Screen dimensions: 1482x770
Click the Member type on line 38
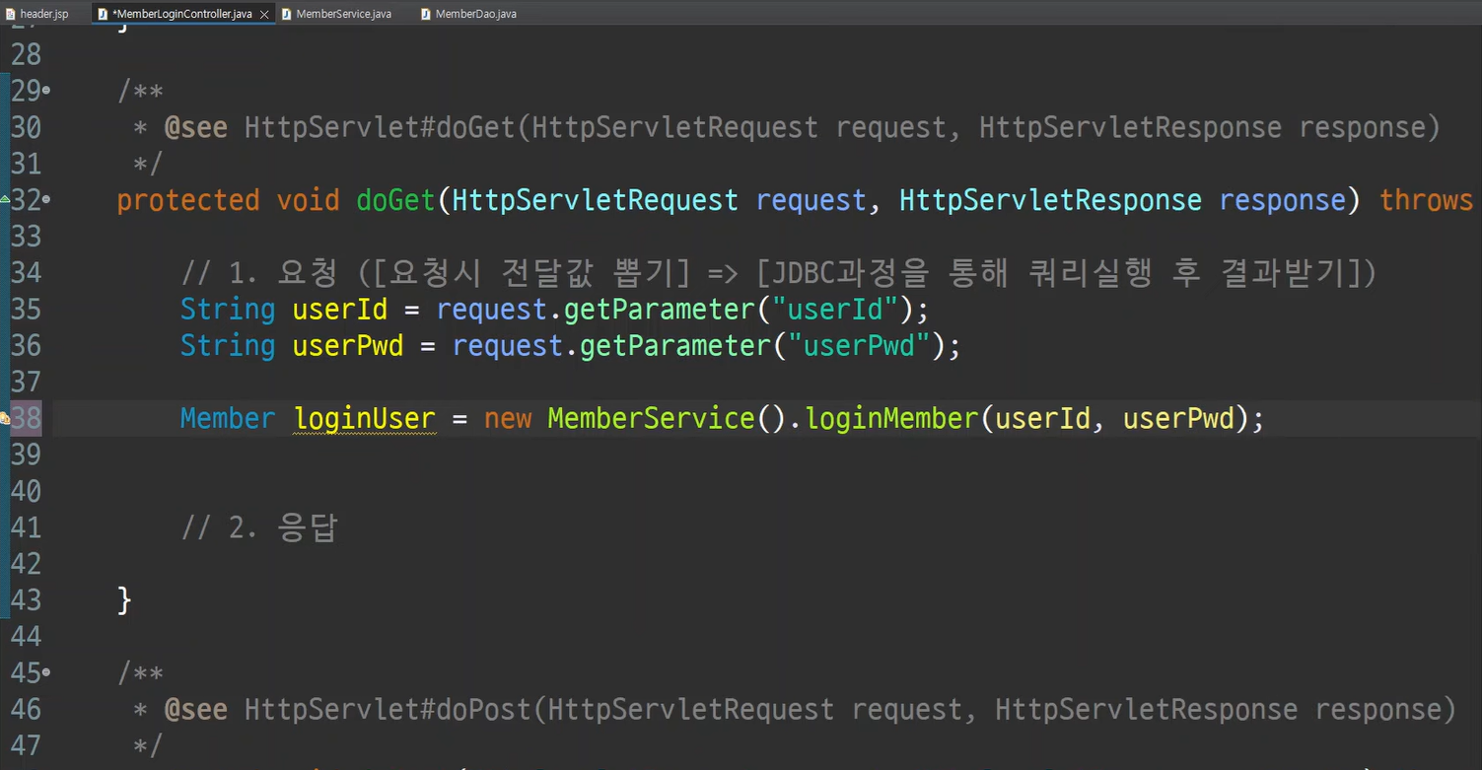point(228,418)
